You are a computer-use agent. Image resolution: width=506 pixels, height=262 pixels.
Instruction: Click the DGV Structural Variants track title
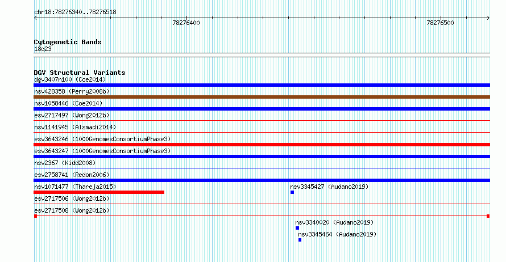tap(80, 73)
